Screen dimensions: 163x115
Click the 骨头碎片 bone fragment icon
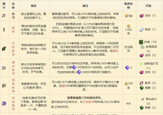143,99
